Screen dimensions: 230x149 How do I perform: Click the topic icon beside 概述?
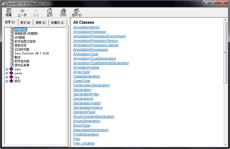pos(12,57)
